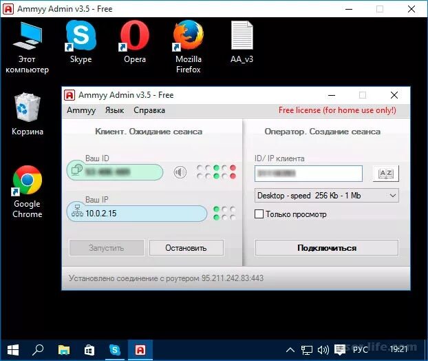
Task: Click the computer icon in Ваш ID field
Action: pos(76,169)
